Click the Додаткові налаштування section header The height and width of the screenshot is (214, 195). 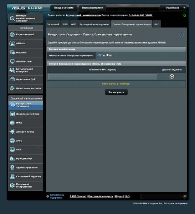26,98
